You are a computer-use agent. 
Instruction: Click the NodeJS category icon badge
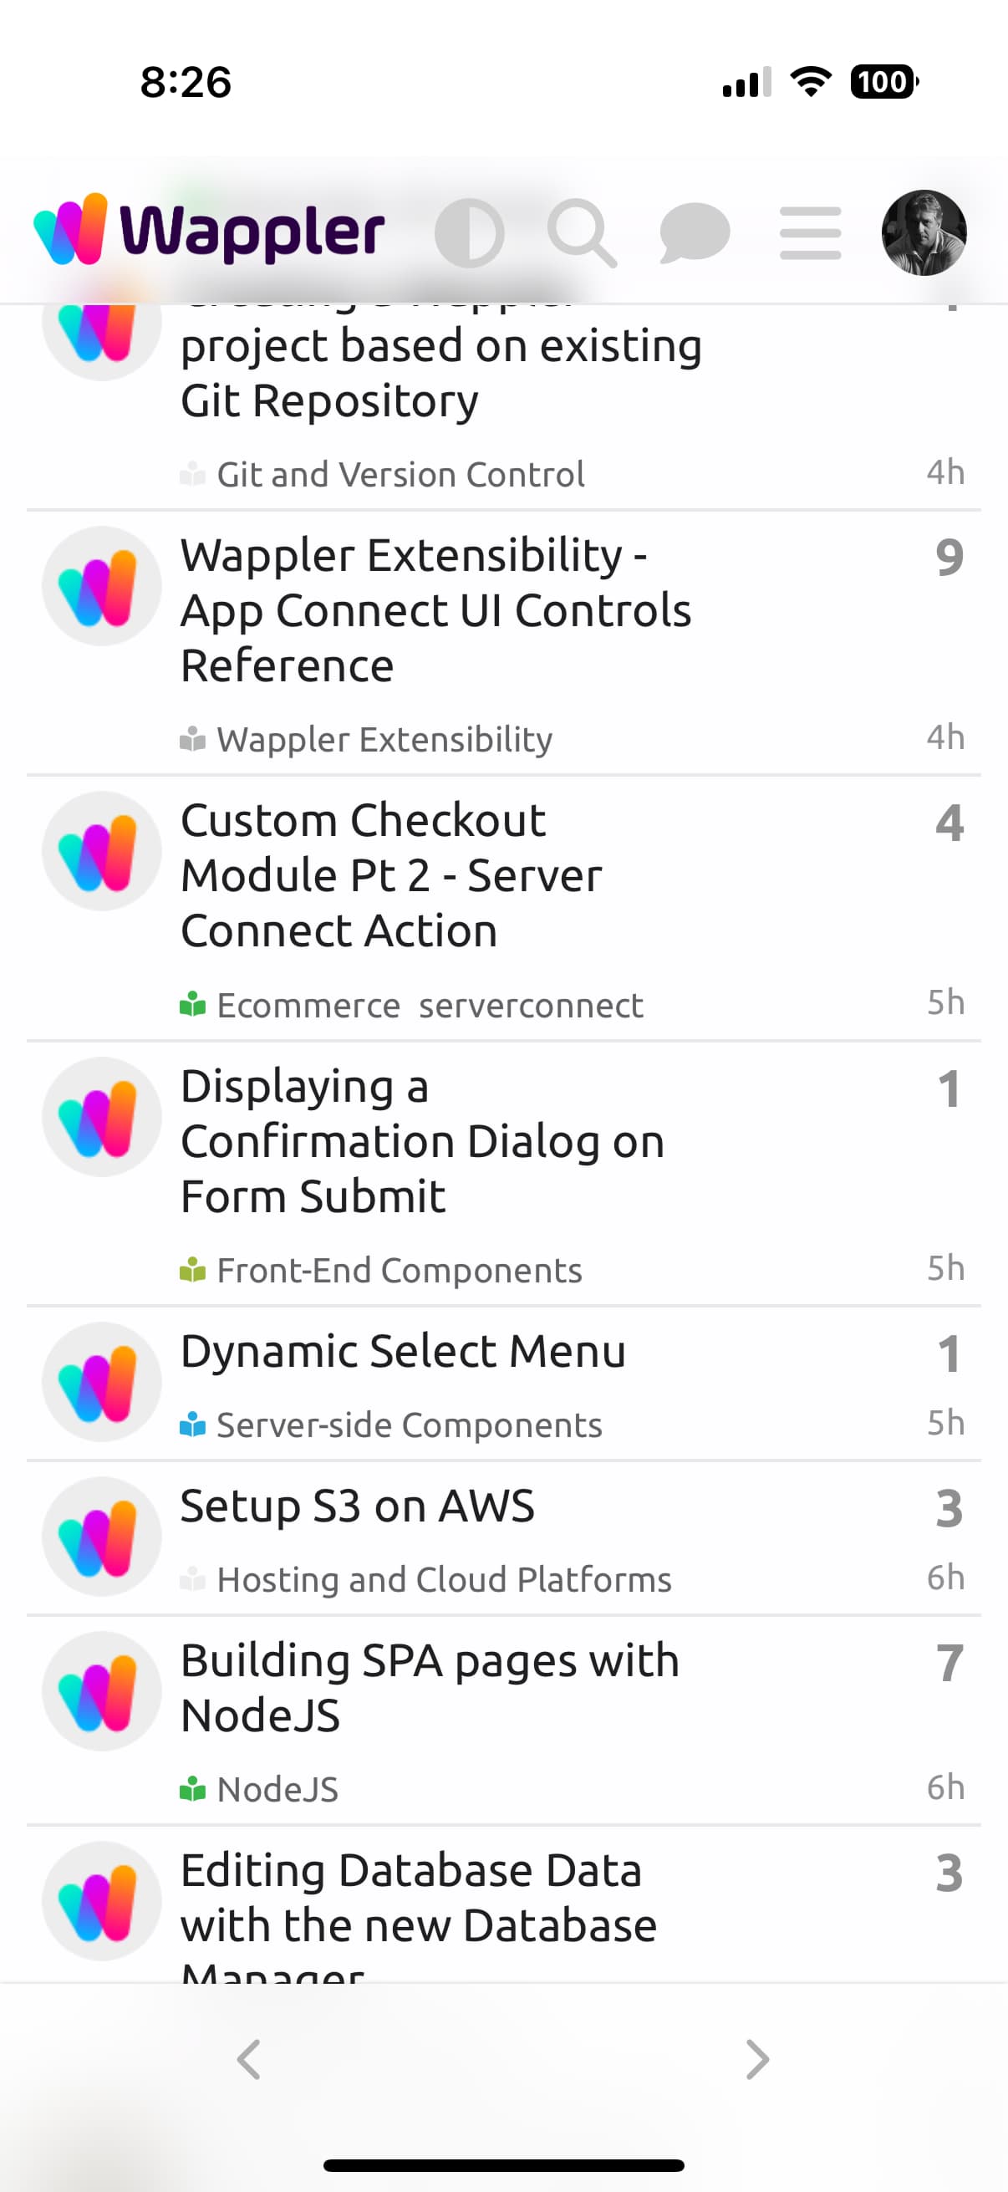192,1790
